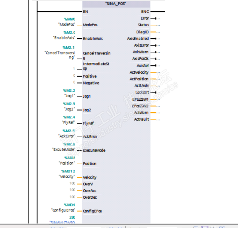
Task: Select the ExecuteMode pin name inside block
Action: coord(94,151)
